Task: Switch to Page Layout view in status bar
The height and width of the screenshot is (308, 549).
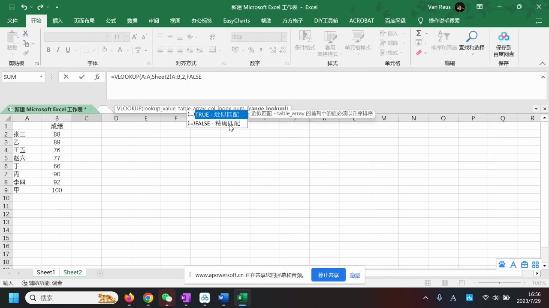Action: click(445, 283)
